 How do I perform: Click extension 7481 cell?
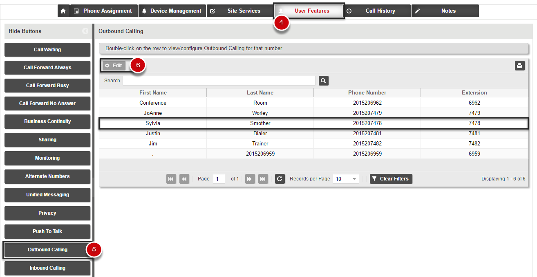click(x=474, y=134)
